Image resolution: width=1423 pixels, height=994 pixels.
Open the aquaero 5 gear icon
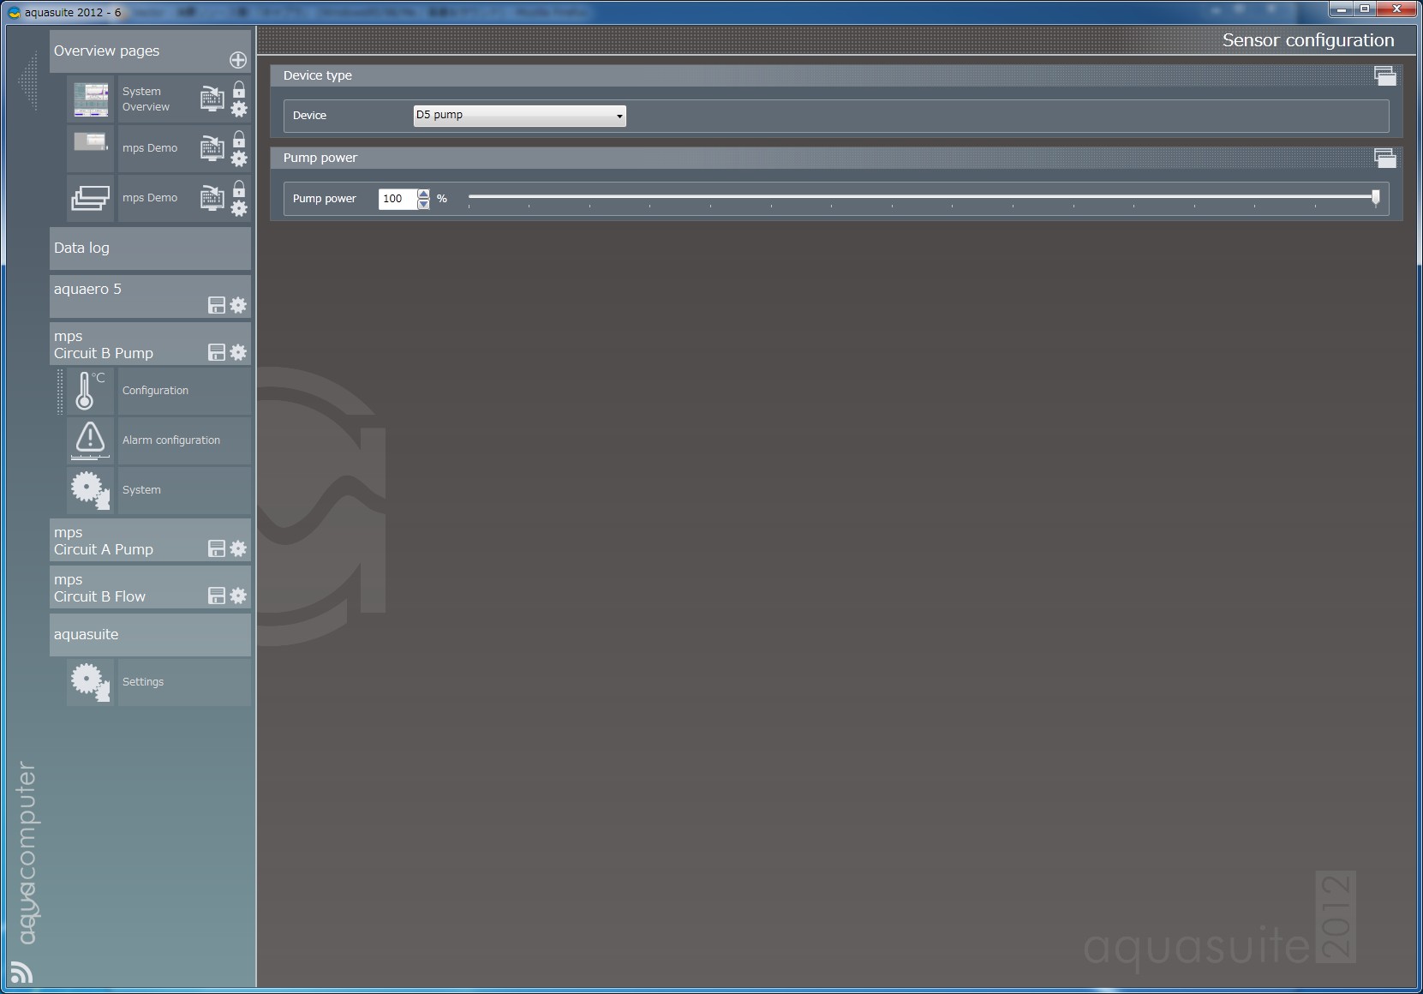pos(238,305)
